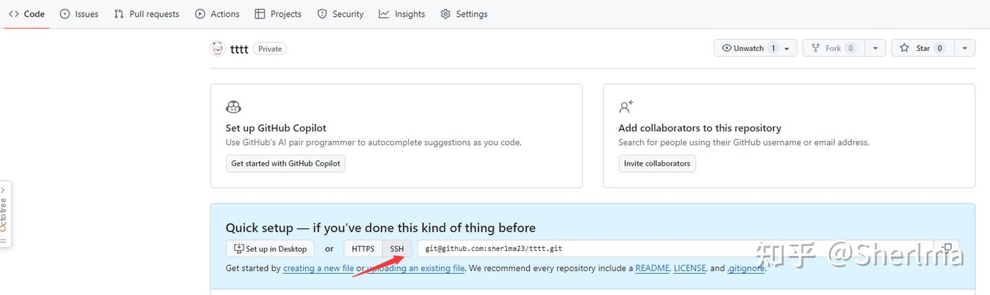
Task: Go to the Actions tab
Action: point(217,14)
